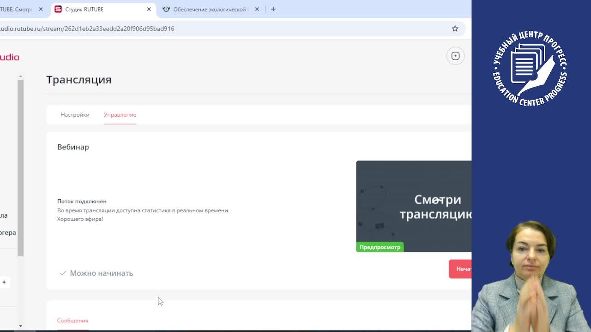Click the Поток подключён text
591x332 pixels.
(82, 202)
